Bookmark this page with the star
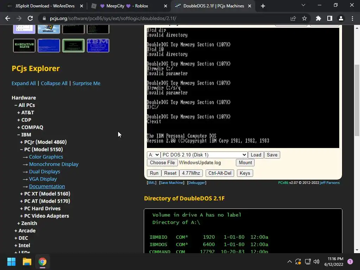The width and height of the screenshot is (360, 270). click(x=304, y=18)
